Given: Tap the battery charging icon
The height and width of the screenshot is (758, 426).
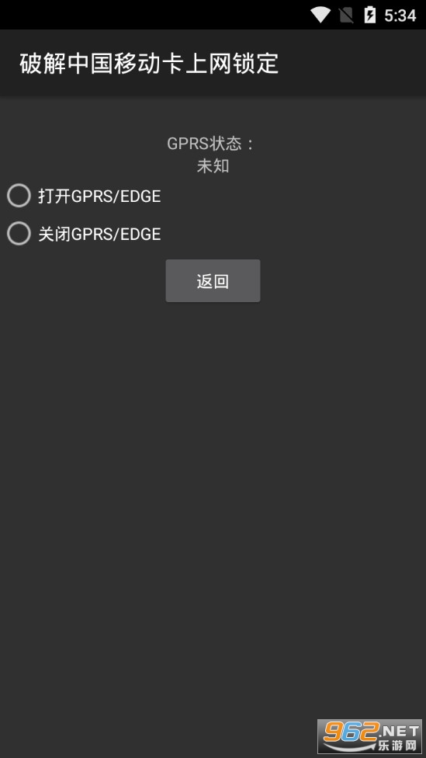Looking at the screenshot, I should click(369, 15).
